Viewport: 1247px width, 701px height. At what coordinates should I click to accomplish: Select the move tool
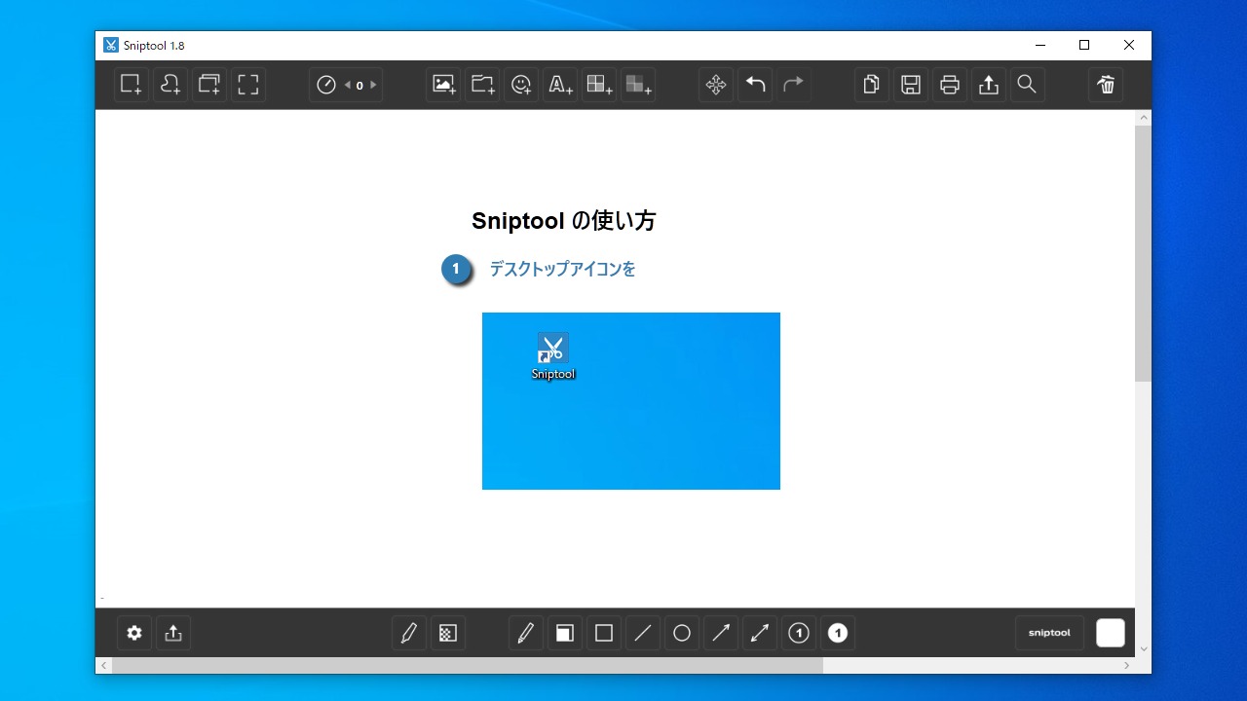point(716,85)
